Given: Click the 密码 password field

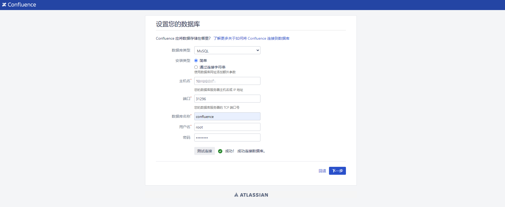Looking at the screenshot, I should 227,138.
